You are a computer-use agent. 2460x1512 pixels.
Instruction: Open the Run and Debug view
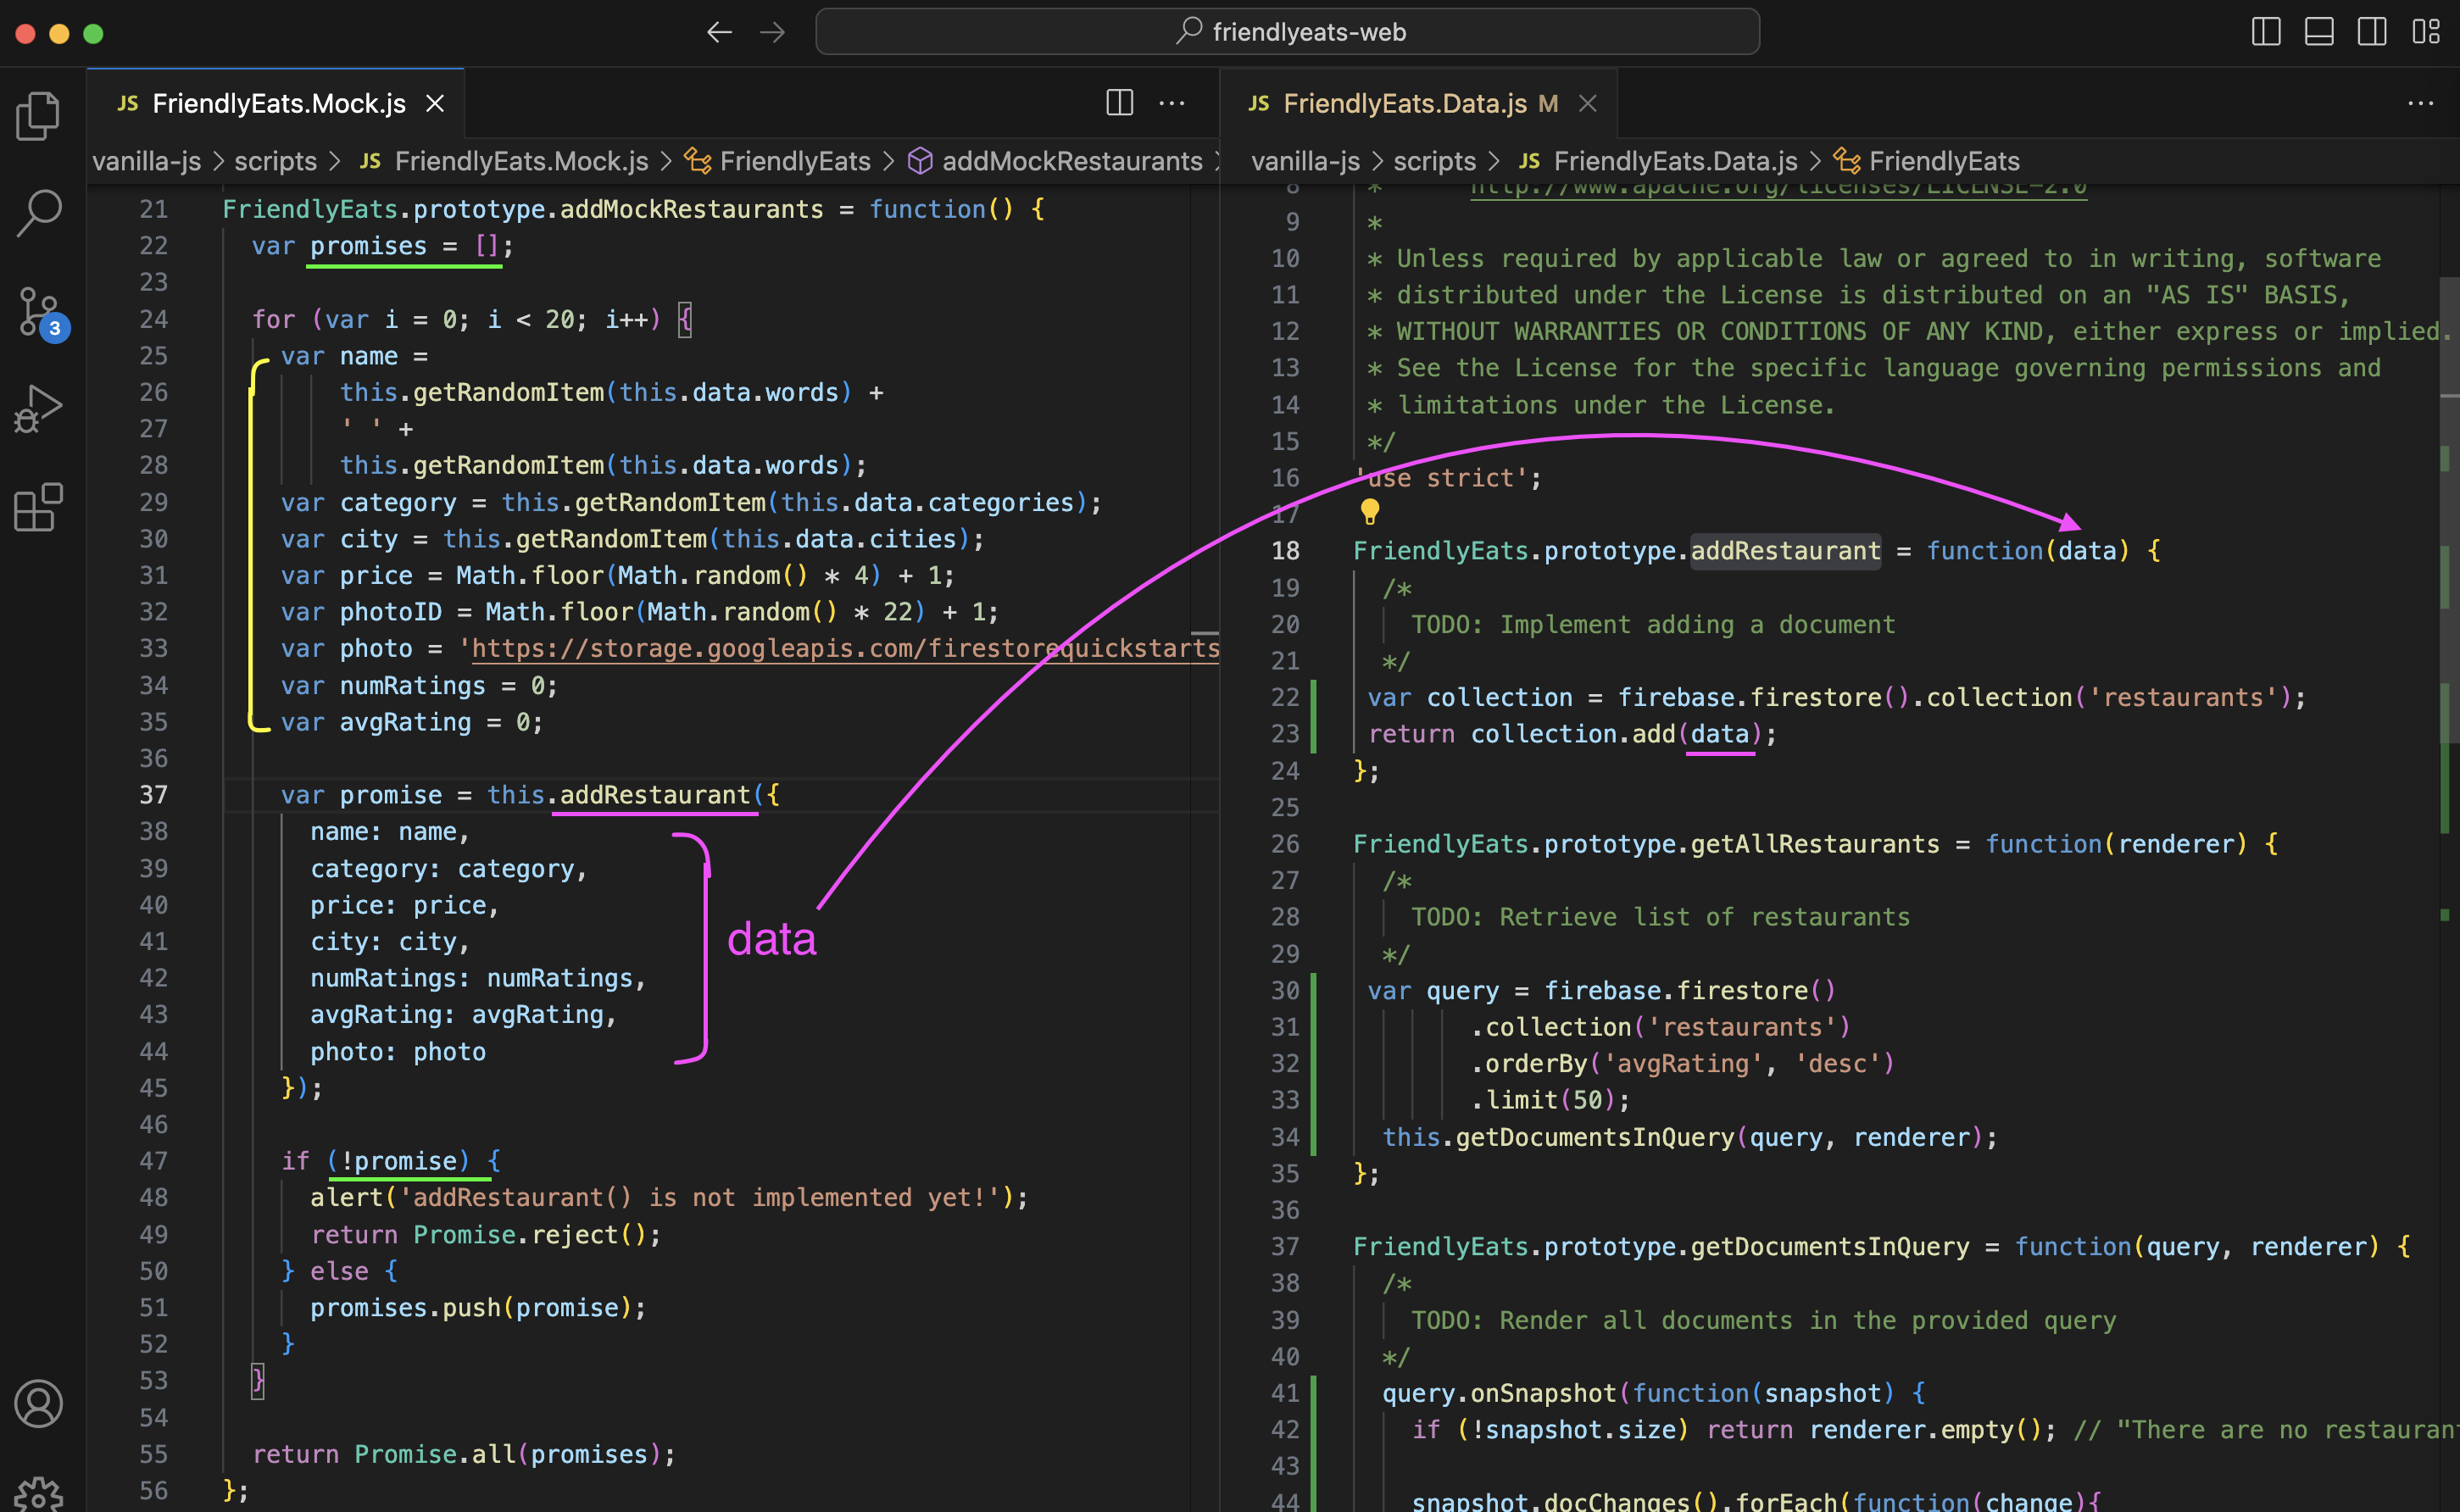[x=38, y=409]
